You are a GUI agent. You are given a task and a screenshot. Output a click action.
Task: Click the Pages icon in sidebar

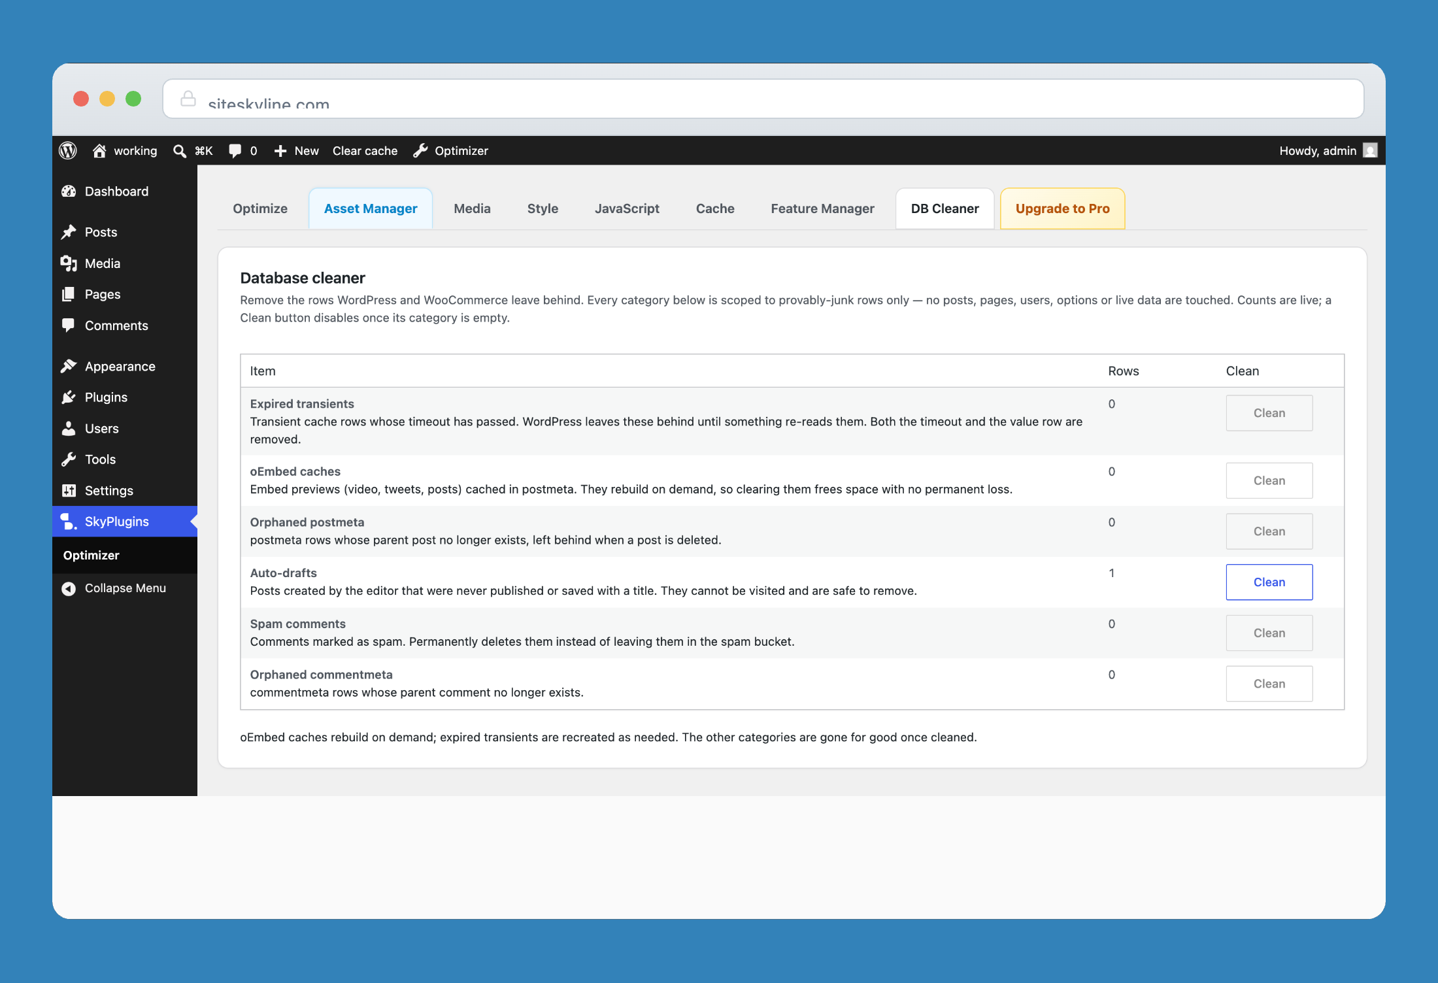pyautogui.click(x=69, y=294)
